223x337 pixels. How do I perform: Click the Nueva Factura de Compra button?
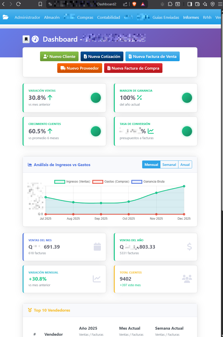pos(133,68)
